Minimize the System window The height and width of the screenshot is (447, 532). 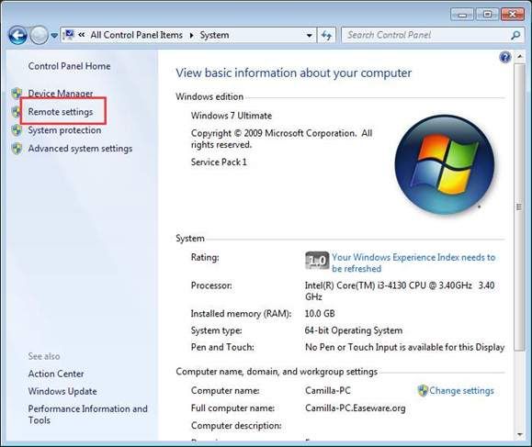tap(462, 15)
